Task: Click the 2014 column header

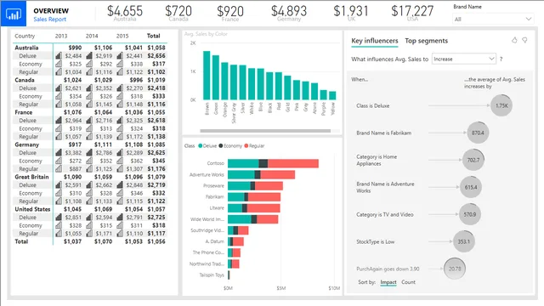Action: point(92,36)
